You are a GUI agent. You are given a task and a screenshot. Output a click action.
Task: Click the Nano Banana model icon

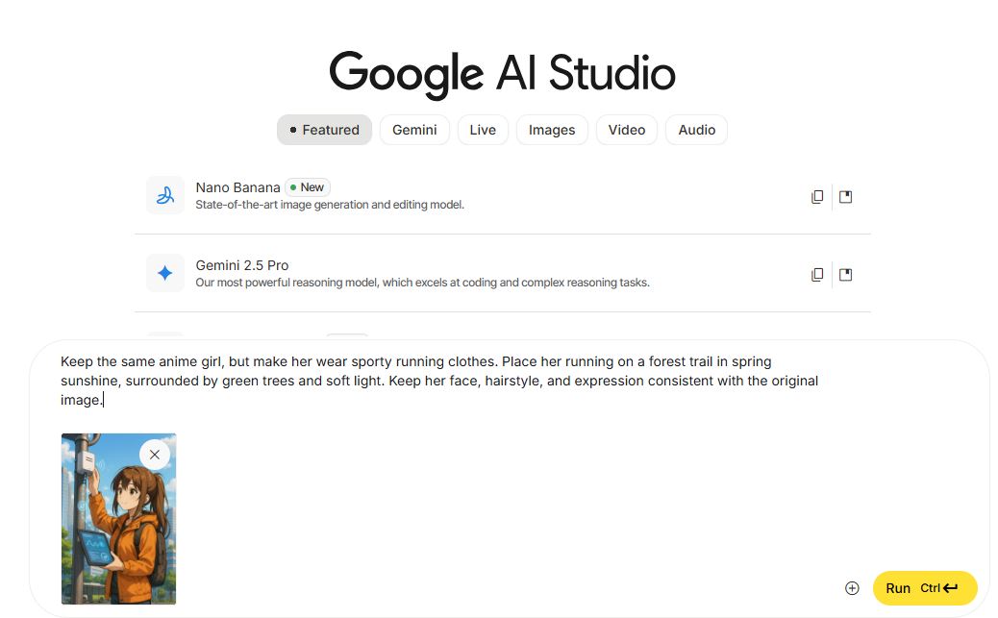click(165, 195)
